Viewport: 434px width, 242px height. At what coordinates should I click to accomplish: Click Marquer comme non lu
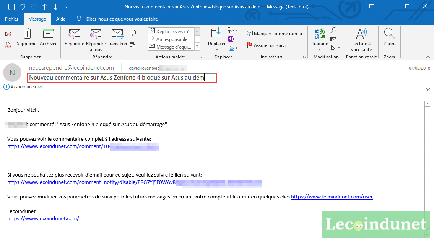[274, 34]
